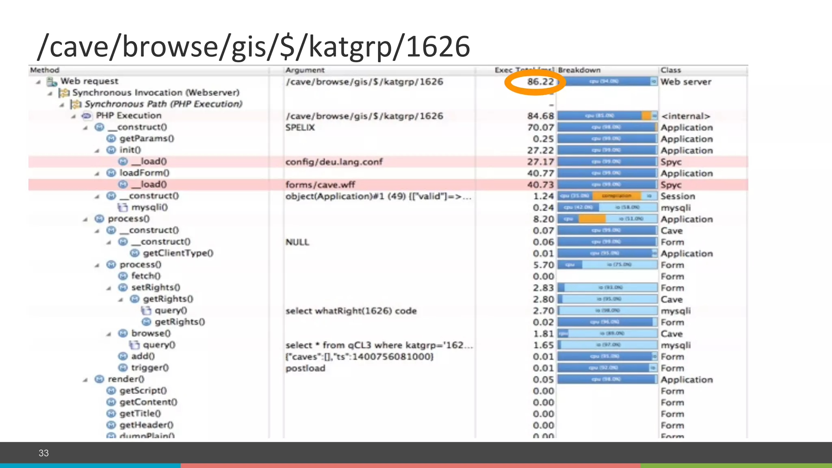The width and height of the screenshot is (832, 468).
Task: Click the setRights() method icon
Action: coord(123,288)
